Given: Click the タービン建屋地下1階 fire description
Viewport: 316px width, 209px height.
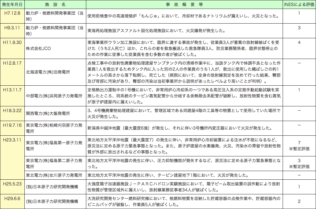Looking at the screenshot, I should pos(168,175).
